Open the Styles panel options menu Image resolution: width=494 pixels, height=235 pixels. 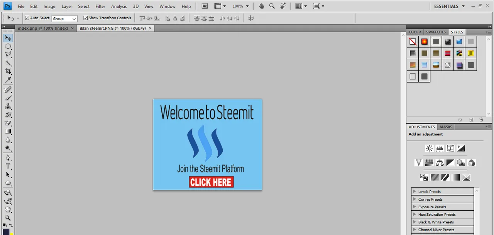(x=488, y=32)
